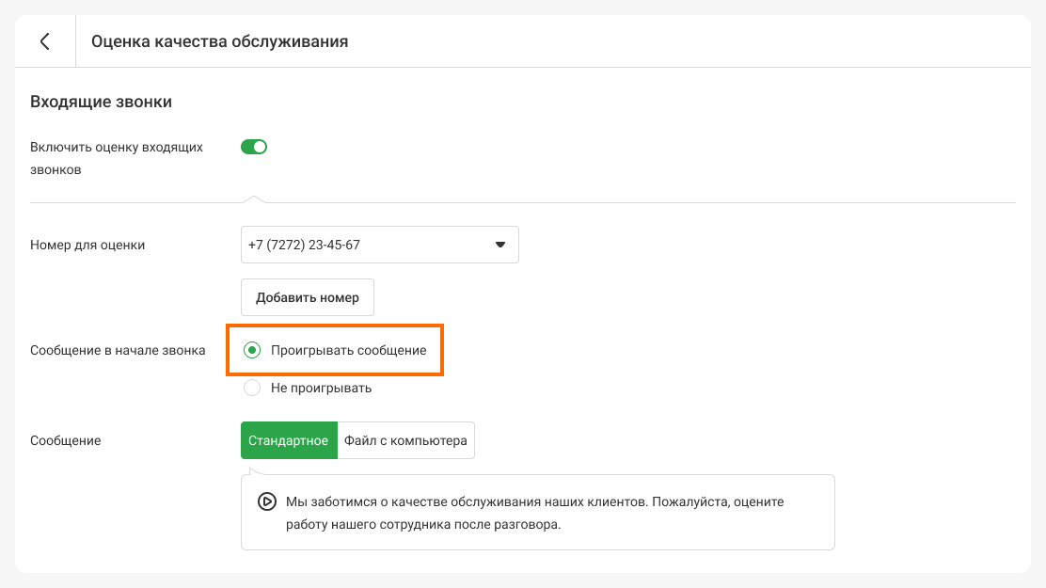Click the standard message text box

[x=546, y=513]
